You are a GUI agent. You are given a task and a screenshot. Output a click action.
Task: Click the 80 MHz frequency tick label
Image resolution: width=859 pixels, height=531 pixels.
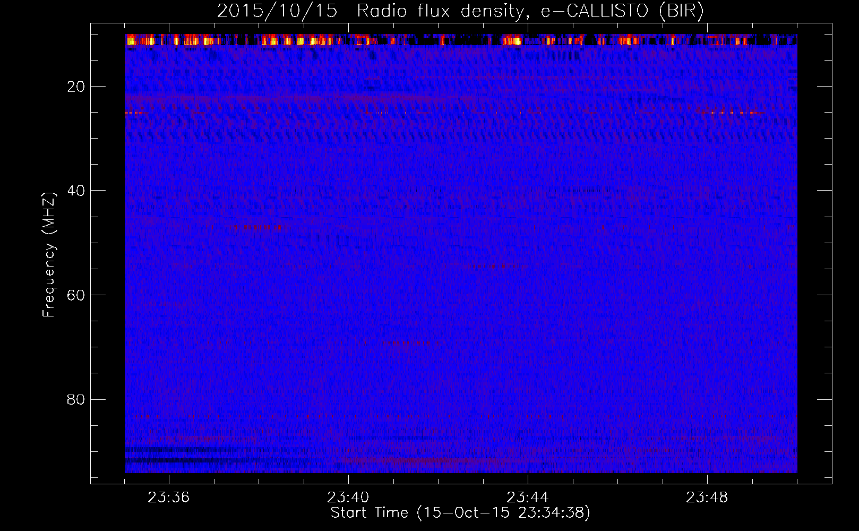click(76, 399)
